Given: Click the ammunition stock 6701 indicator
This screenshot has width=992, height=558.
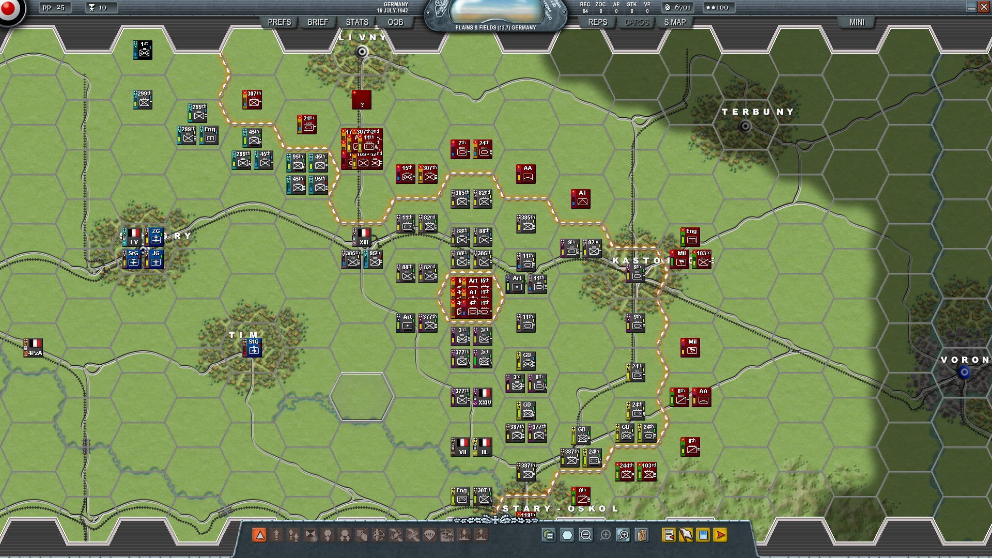Looking at the screenshot, I should click(678, 7).
